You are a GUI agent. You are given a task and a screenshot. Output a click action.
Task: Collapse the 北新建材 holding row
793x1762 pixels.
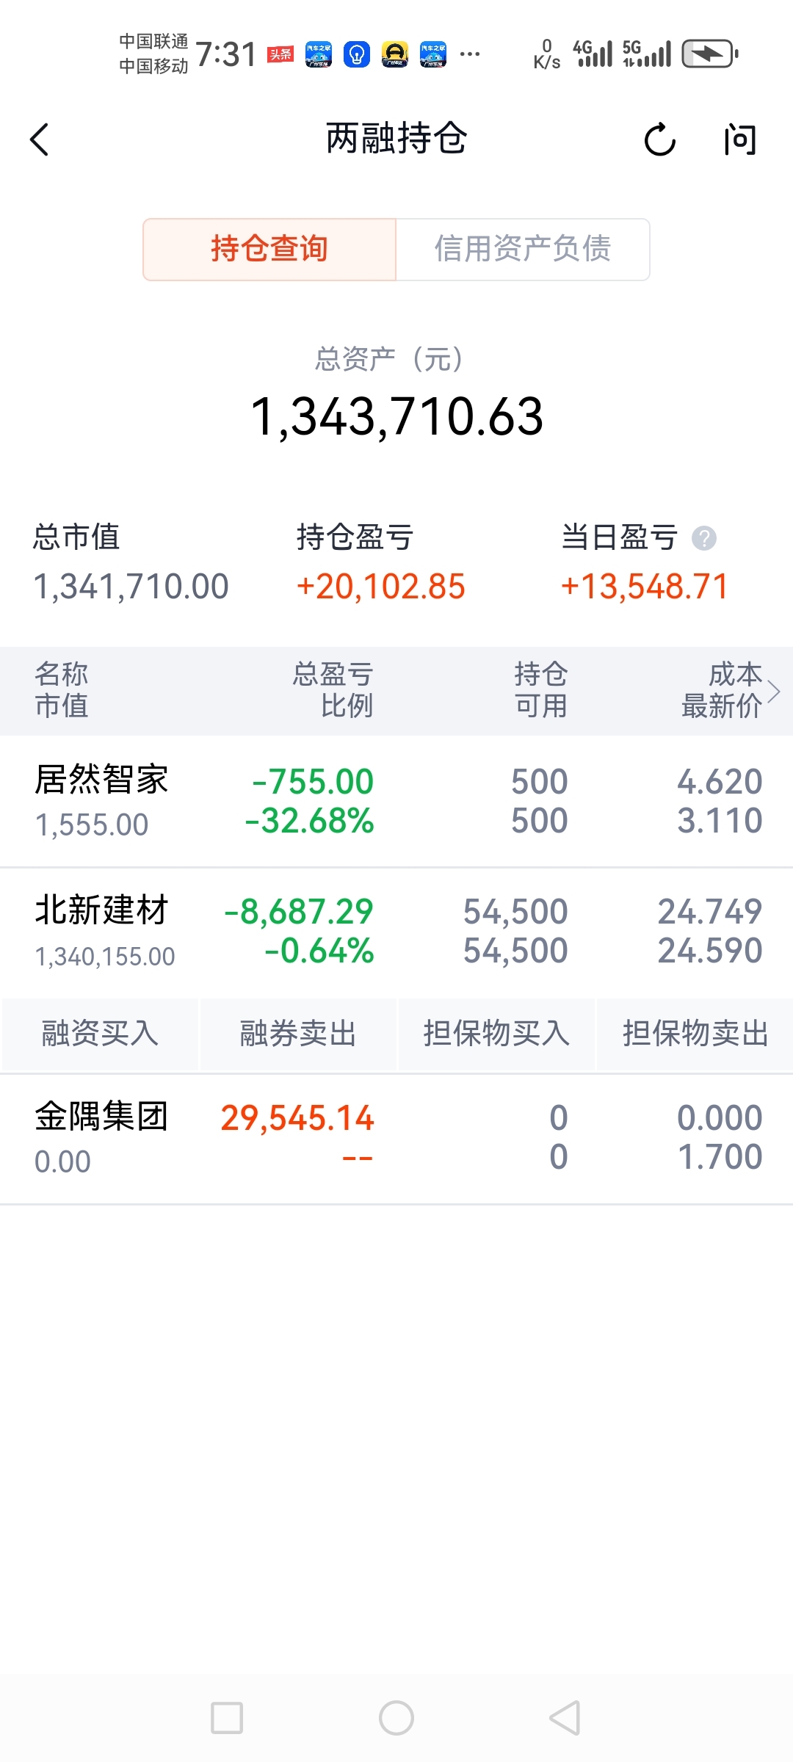coord(396,931)
